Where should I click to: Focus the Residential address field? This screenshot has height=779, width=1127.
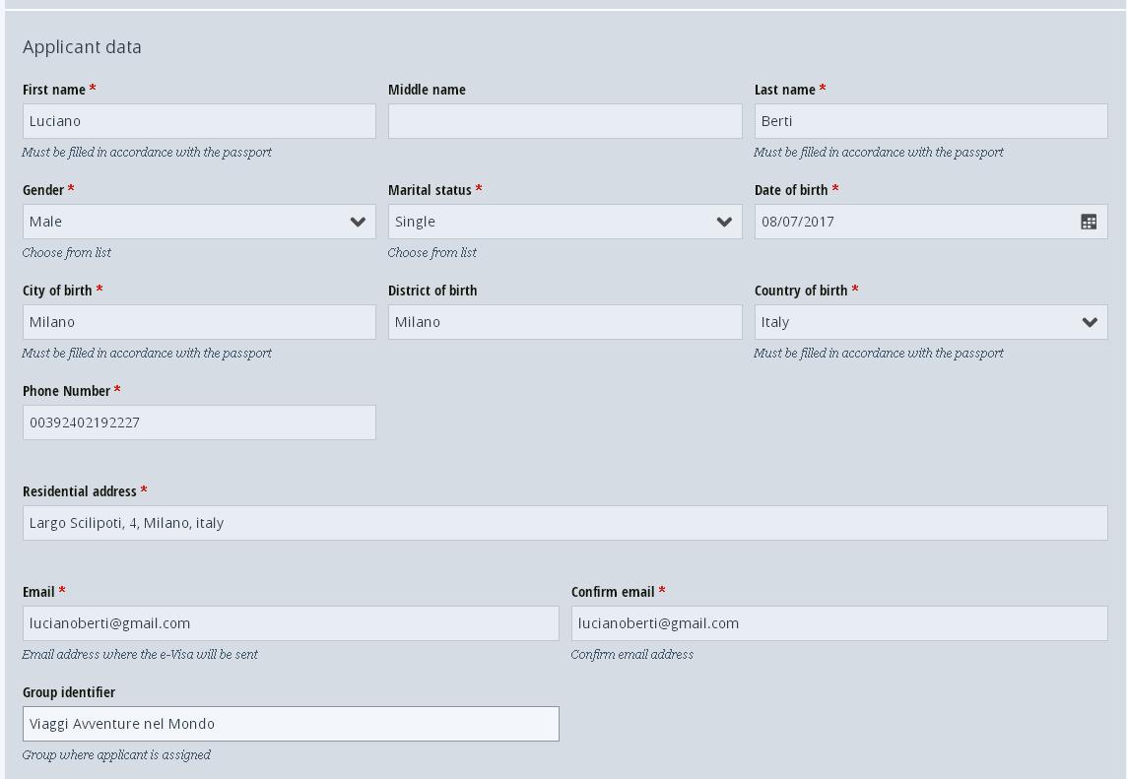[564, 523]
